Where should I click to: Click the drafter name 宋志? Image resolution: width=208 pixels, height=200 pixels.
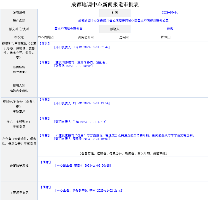(x=170, y=29)
